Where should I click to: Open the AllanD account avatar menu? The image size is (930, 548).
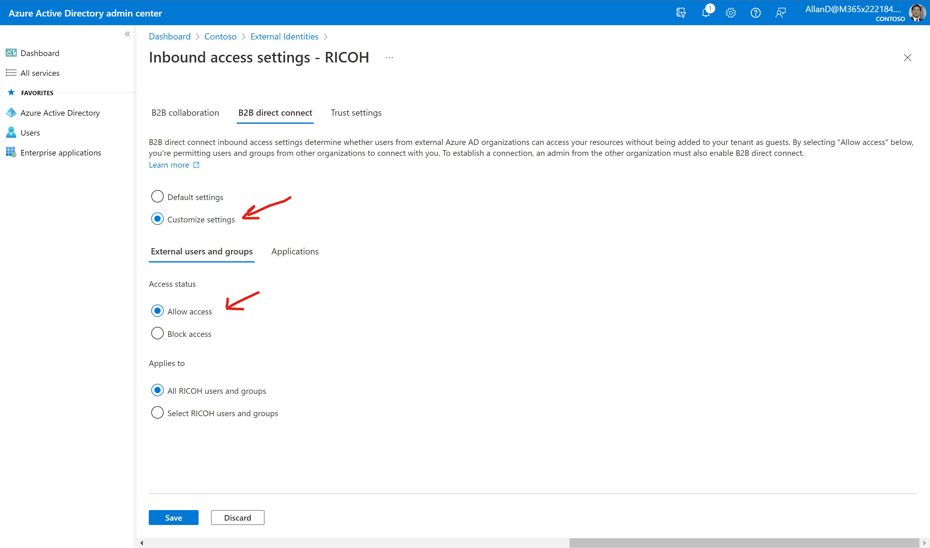tap(917, 13)
